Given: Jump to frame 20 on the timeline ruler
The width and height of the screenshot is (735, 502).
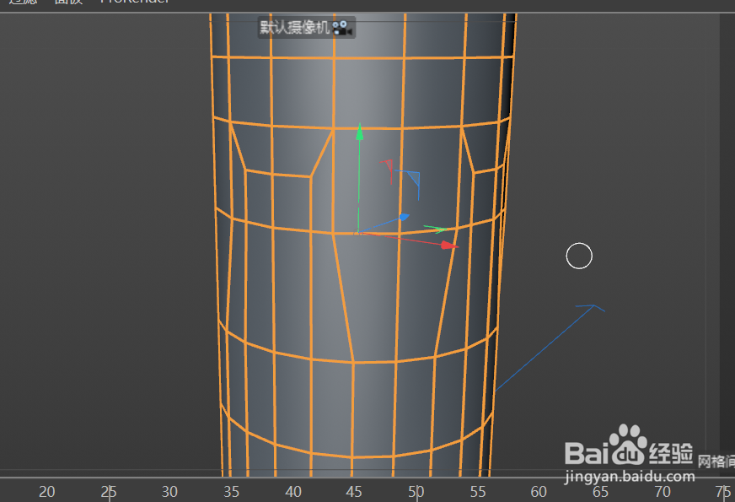Looking at the screenshot, I should [47, 491].
